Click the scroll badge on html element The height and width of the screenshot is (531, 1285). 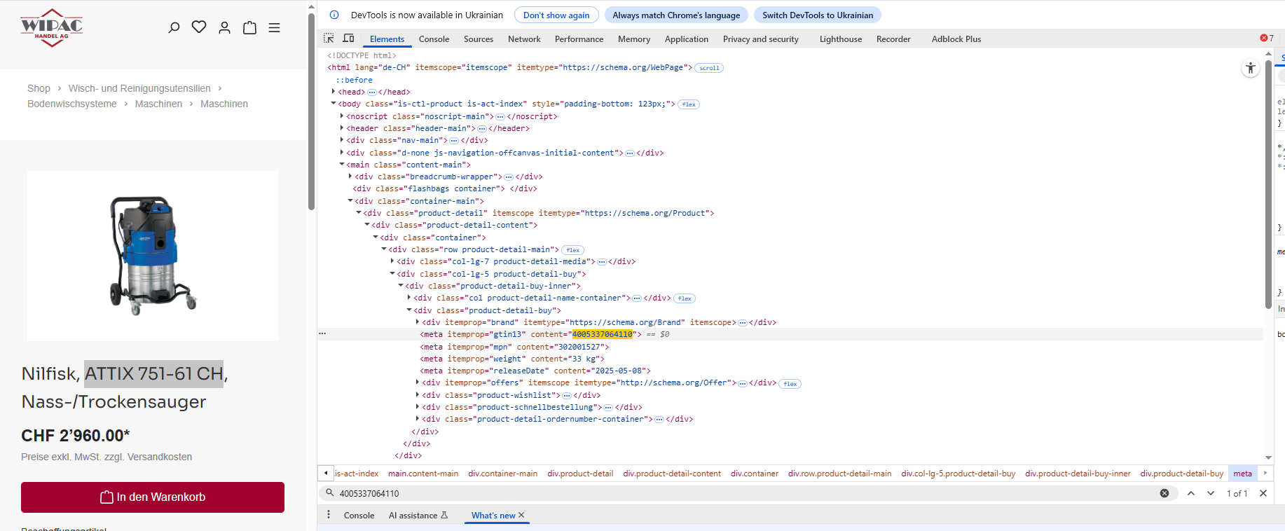709,68
